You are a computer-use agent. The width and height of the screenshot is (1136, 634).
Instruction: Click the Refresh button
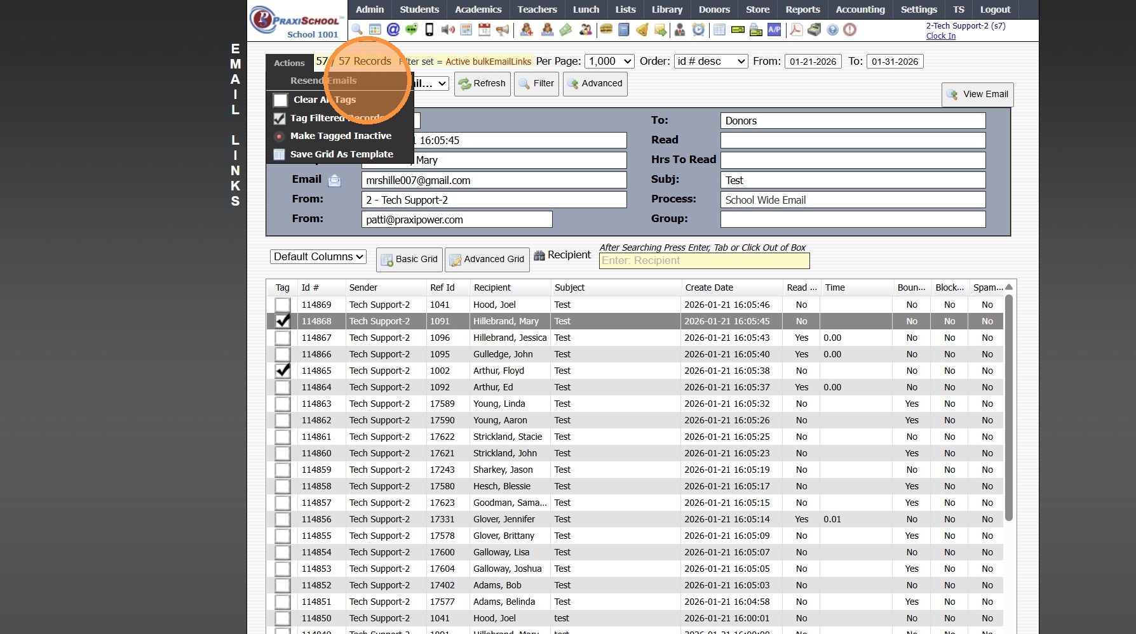pyautogui.click(x=482, y=84)
